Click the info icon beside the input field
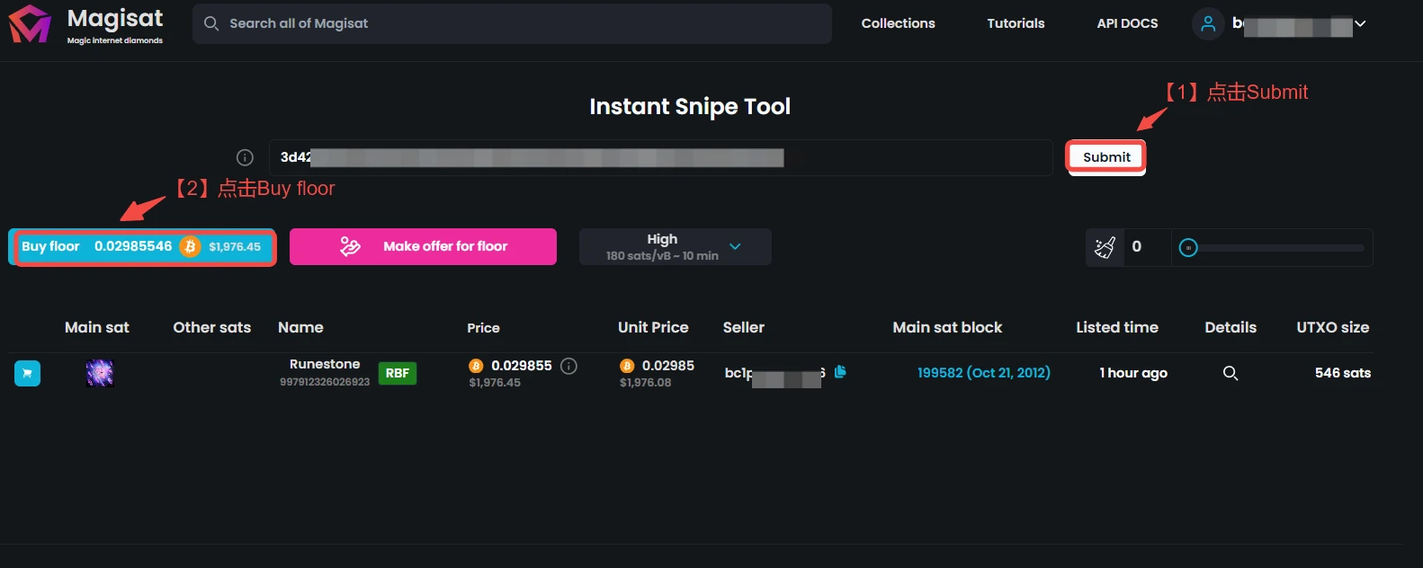 [x=245, y=157]
